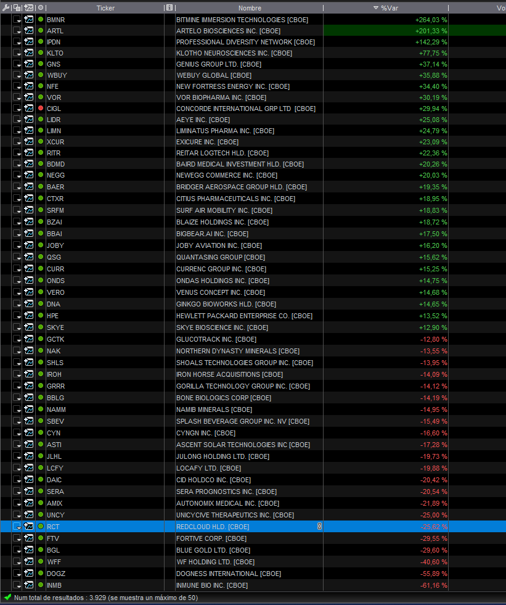
Task: Click the -40,60 % value for WFF
Action: 433,562
